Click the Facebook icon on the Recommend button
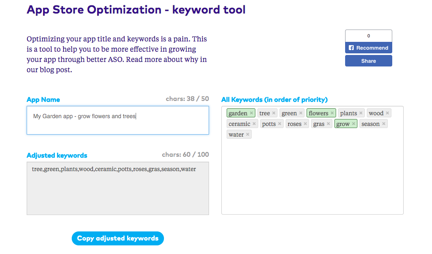 (x=350, y=48)
